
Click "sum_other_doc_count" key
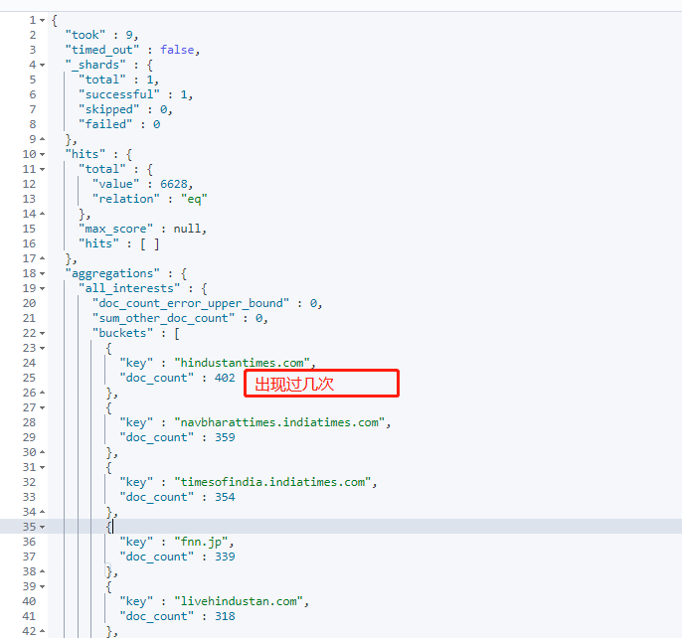point(163,318)
